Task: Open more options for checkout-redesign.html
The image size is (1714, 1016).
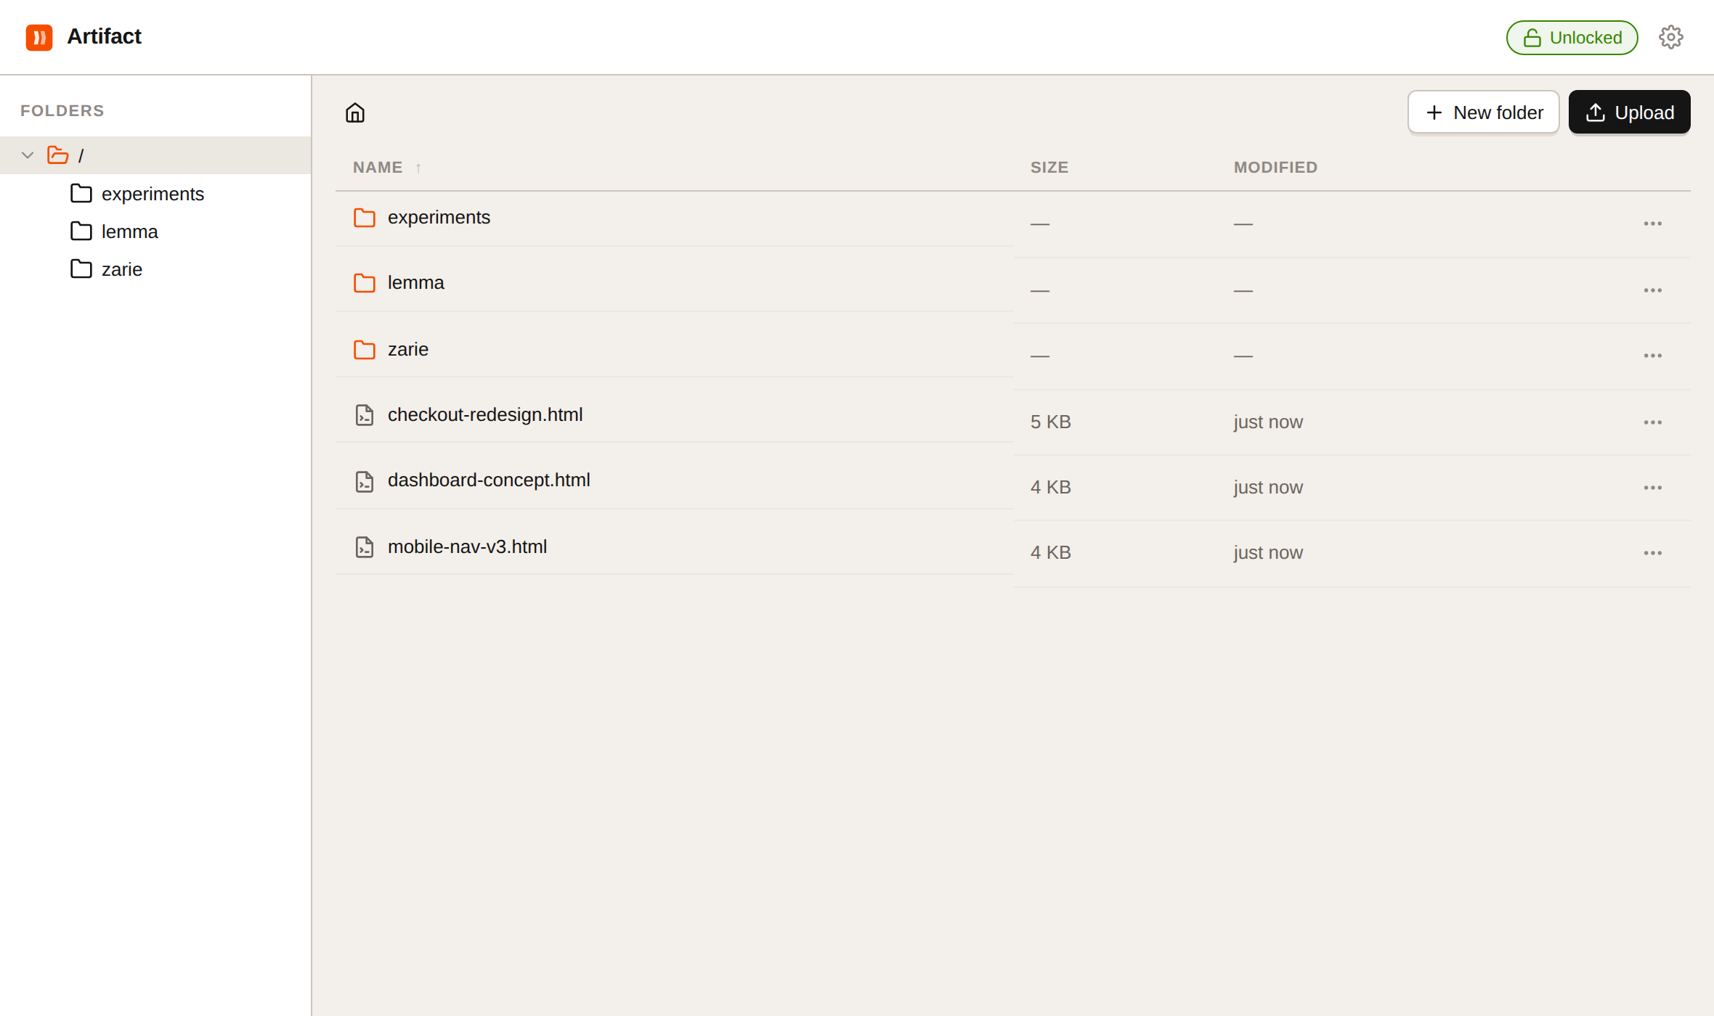Action: coord(1653,422)
